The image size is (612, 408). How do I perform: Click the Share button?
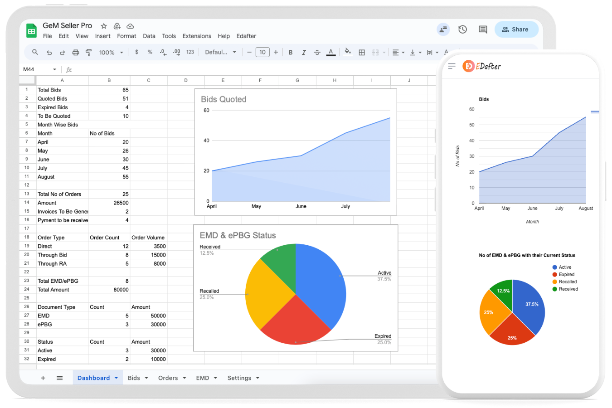point(516,29)
